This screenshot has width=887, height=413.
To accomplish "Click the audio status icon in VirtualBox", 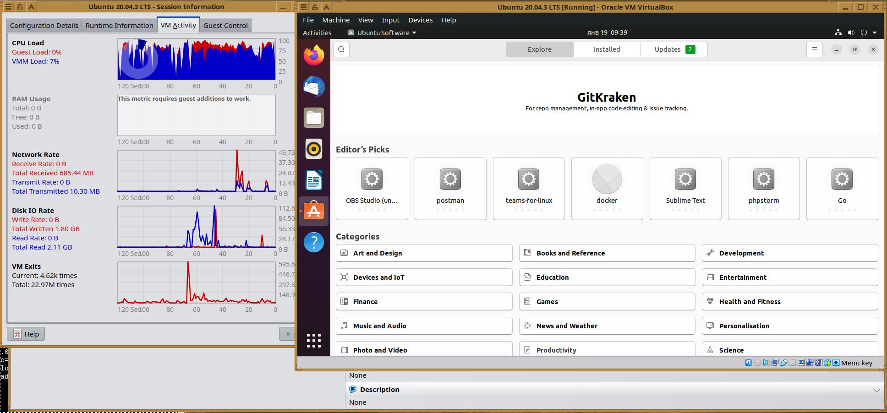I will click(766, 363).
